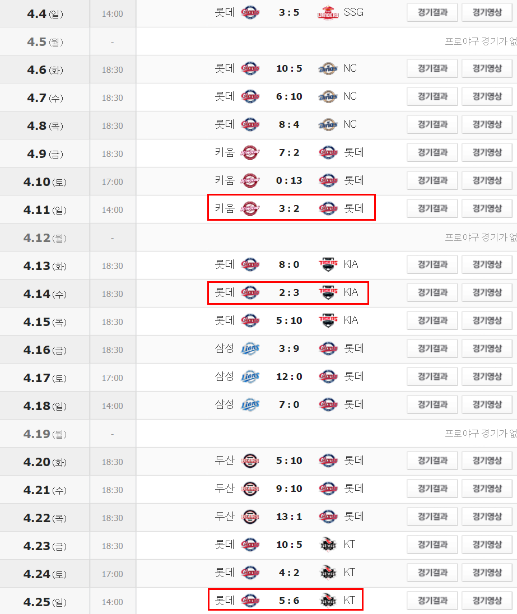Click Doosan Bears logo in the 4.22 row

tap(250, 517)
